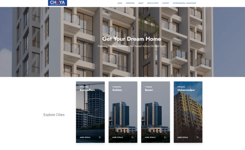Open the Bashundhara city title
Screen dimensions: 245x150
click(87, 90)
